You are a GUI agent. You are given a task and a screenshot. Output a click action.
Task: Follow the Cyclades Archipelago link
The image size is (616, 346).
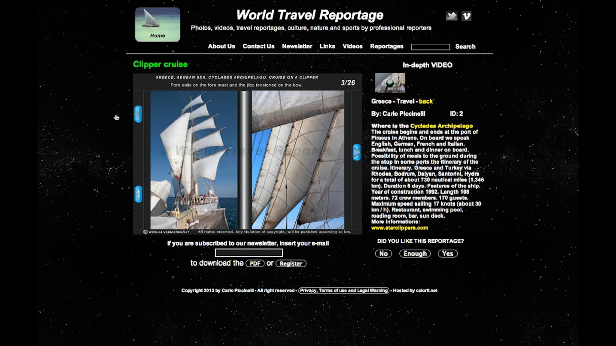tap(441, 126)
